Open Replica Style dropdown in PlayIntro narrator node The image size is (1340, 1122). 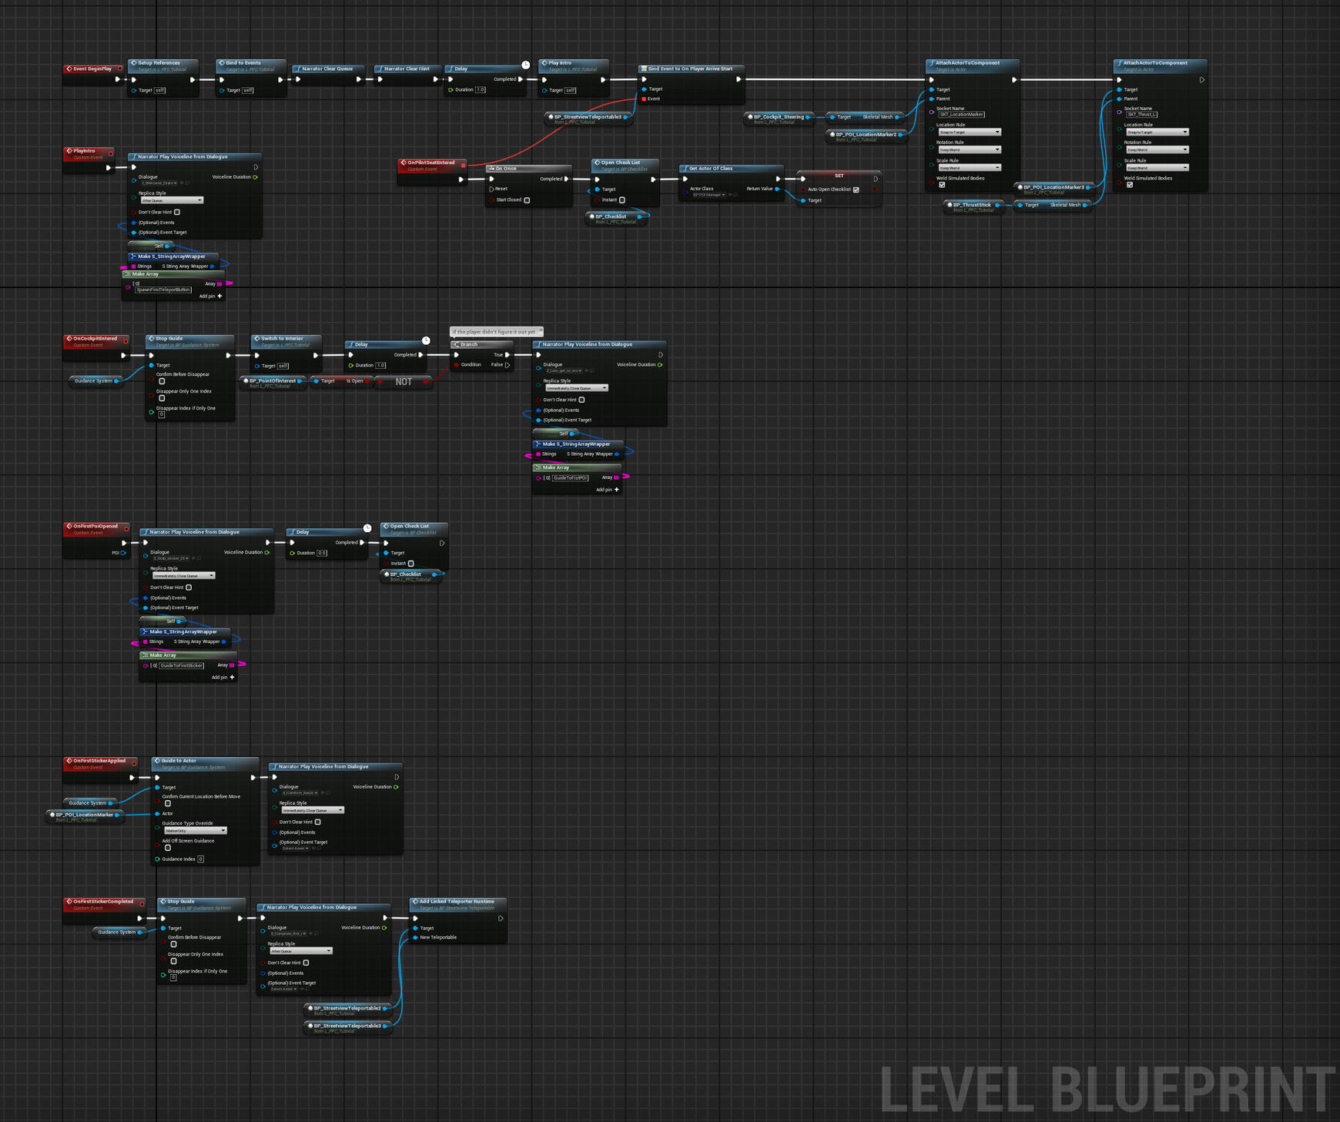click(x=172, y=200)
